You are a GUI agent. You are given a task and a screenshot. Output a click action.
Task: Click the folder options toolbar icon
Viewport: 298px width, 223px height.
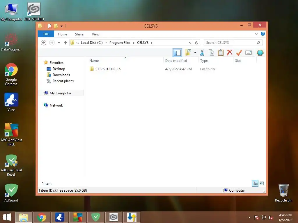pyautogui.click(x=188, y=53)
